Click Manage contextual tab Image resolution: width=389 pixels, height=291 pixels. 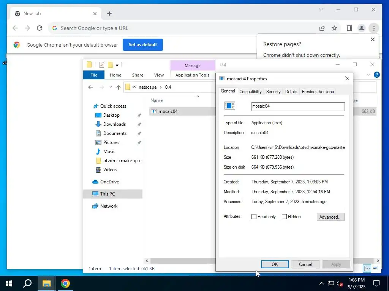tap(193, 66)
